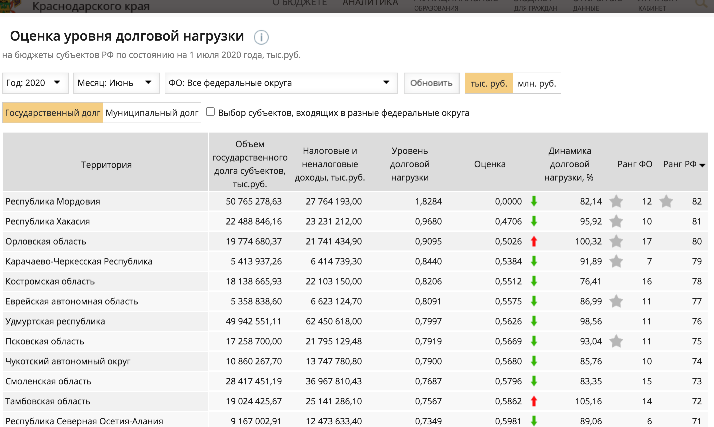Image resolution: width=714 pixels, height=427 pixels.
Task: Expand the ФО: Все федеральные округа selector
Action: 281,83
